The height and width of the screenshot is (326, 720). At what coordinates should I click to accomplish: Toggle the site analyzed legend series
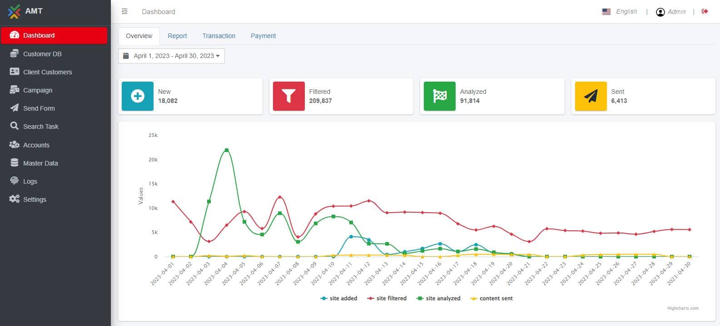pos(439,298)
